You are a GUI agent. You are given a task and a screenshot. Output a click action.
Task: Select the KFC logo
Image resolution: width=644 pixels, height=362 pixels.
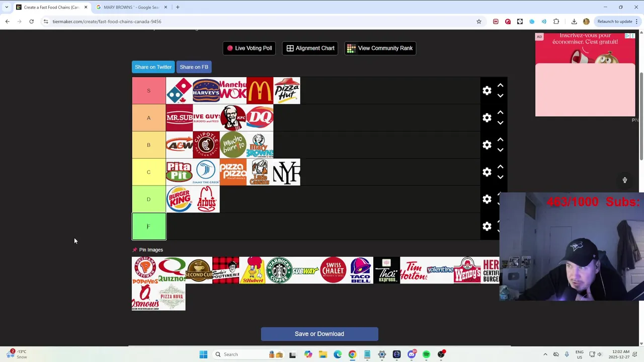[x=233, y=118]
